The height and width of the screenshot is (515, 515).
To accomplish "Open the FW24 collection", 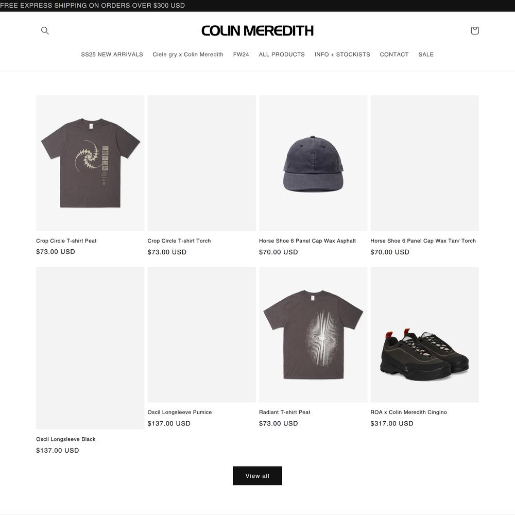I will point(241,55).
